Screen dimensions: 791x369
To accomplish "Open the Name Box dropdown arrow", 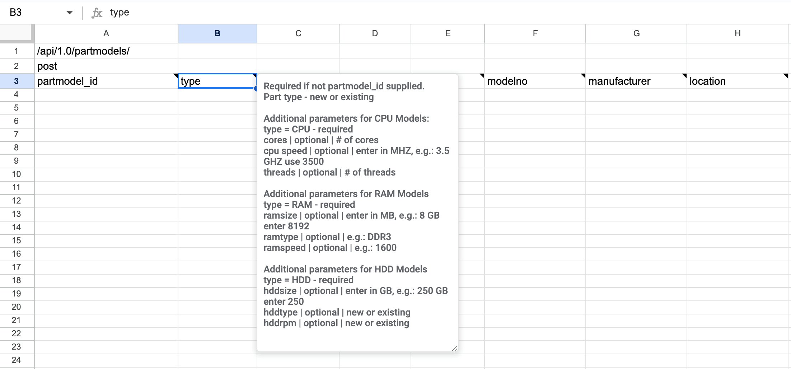I will click(70, 12).
